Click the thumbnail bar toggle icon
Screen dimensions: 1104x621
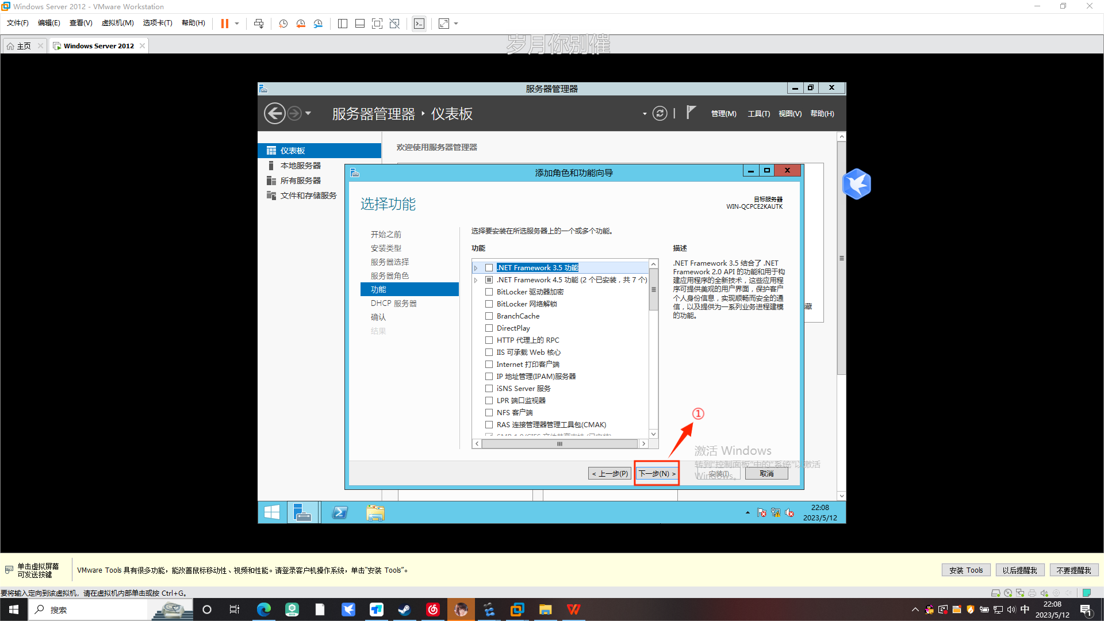pos(360,24)
